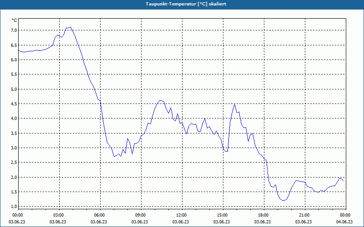The height and width of the screenshot is (227, 364).
Task: Click the 3,0 y-axis value
Action: point(14,148)
